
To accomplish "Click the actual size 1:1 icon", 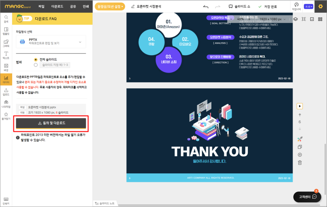I will [312, 19].
